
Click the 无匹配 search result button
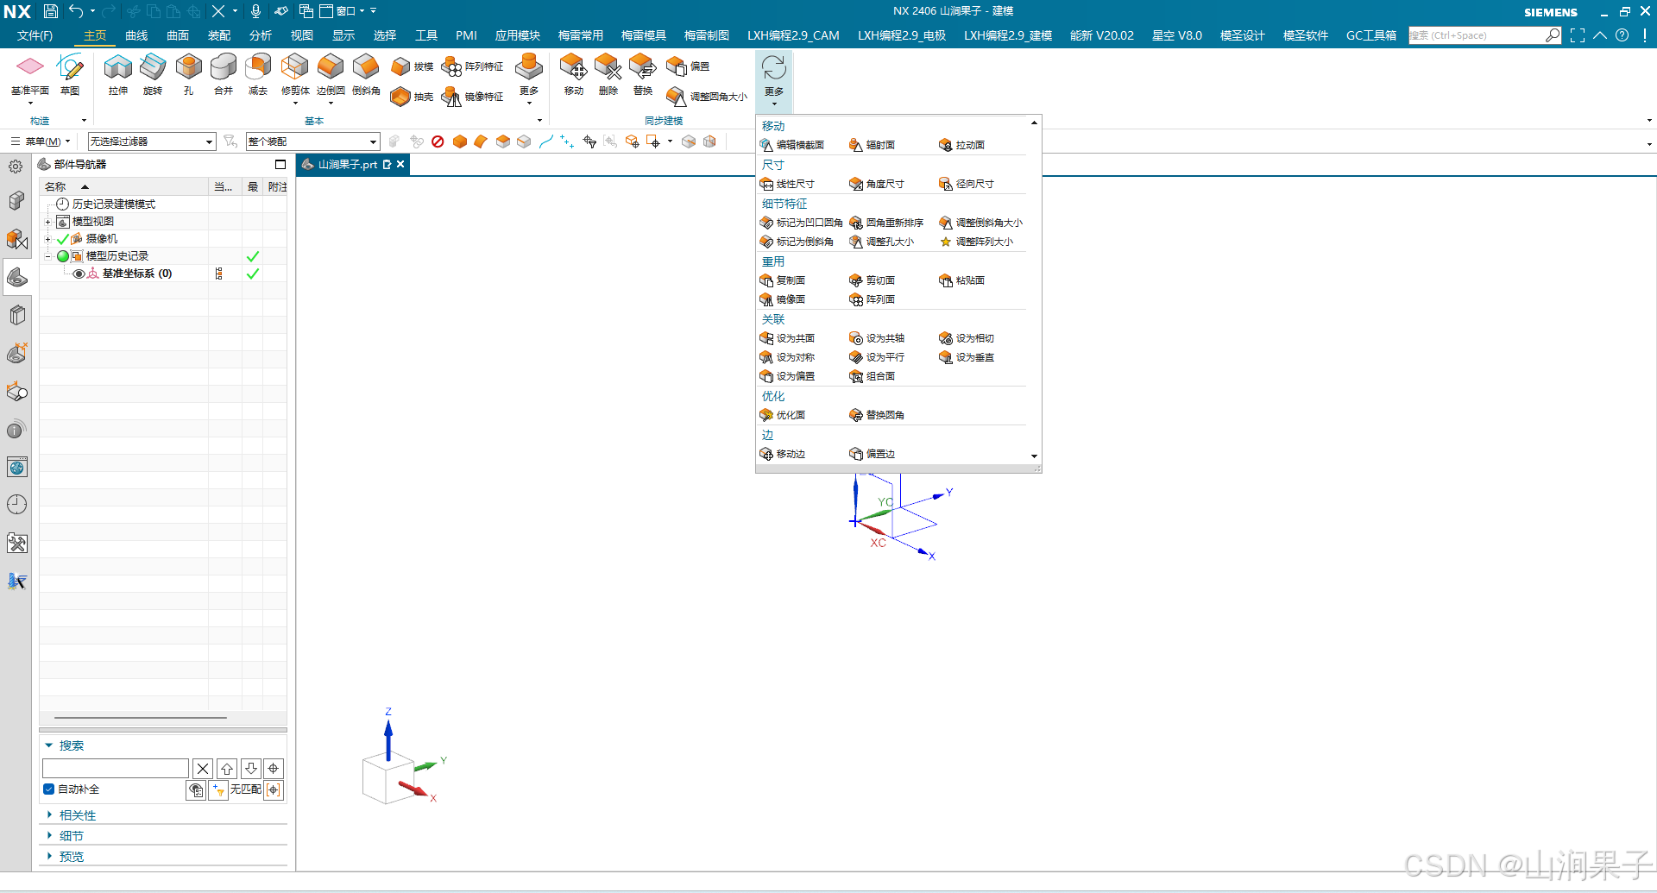246,789
